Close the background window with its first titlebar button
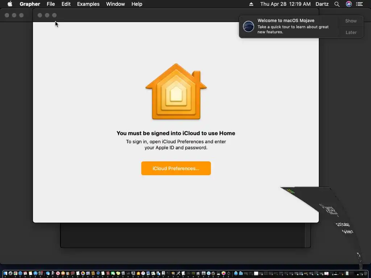The width and height of the screenshot is (371, 278). pyautogui.click(x=7, y=15)
